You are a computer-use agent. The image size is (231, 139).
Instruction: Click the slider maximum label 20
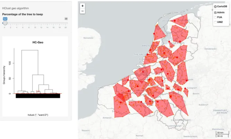[x=66, y=19]
